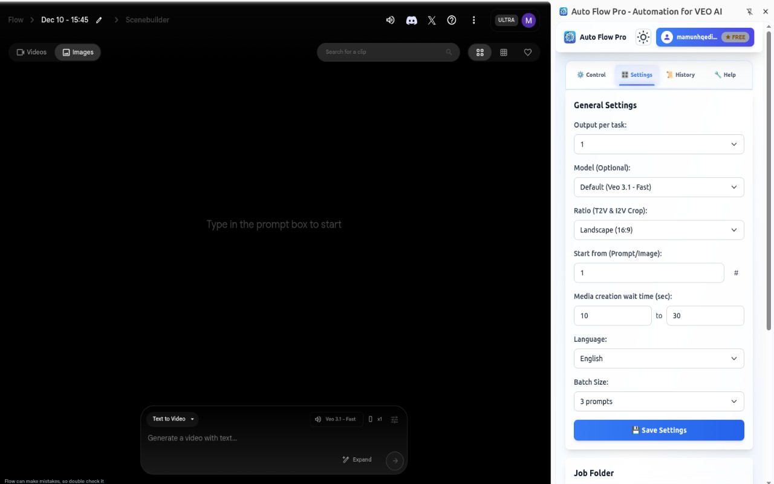
Task: Open the X social icon
Action: [432, 20]
